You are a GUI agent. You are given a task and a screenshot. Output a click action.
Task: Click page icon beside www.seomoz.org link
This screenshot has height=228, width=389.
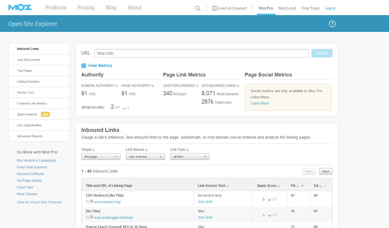pyautogui.click(x=91, y=201)
